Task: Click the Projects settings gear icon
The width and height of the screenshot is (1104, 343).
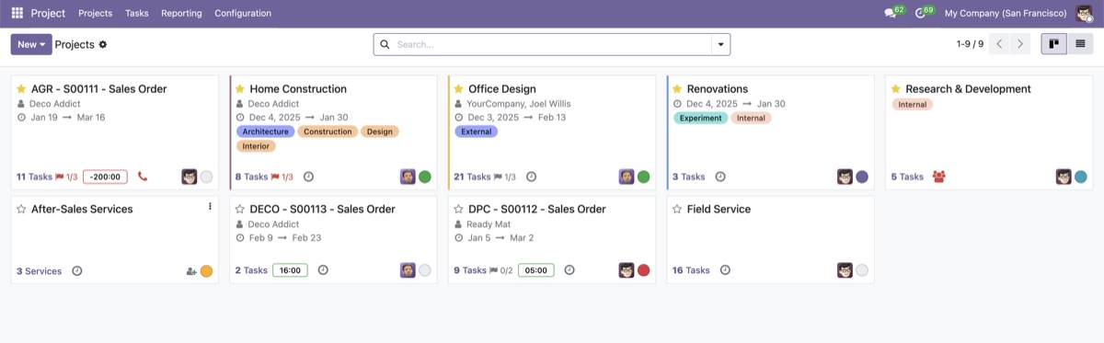Action: point(103,44)
